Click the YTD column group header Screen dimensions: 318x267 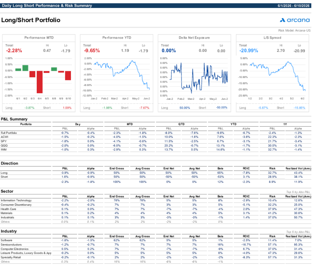pos(233,124)
